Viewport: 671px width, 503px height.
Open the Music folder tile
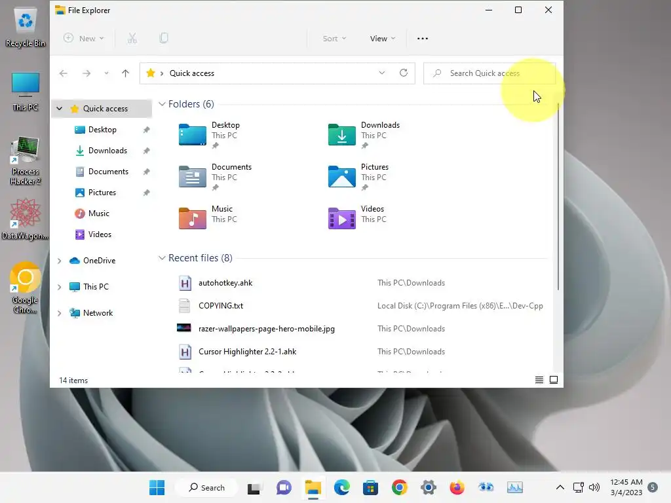coord(208,218)
